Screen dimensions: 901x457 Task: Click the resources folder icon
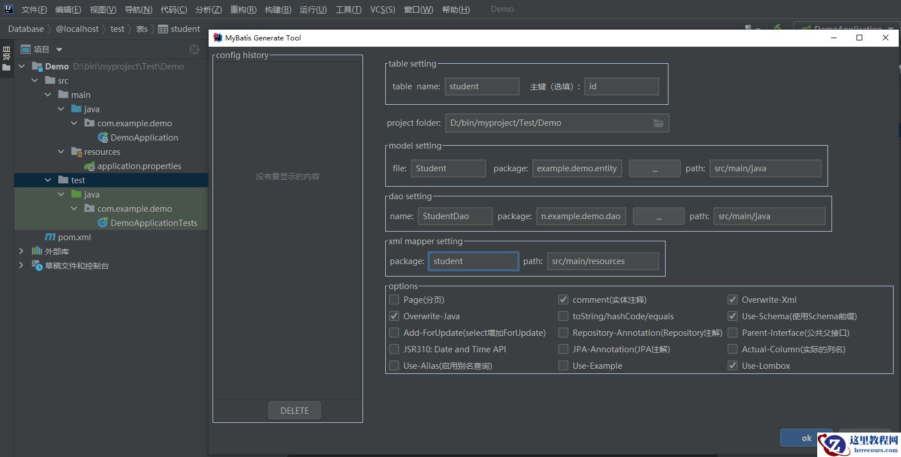point(76,152)
